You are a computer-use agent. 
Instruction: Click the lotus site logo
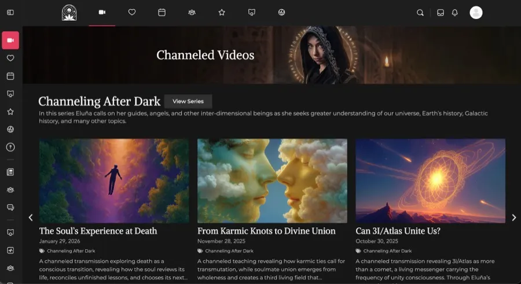(x=69, y=13)
